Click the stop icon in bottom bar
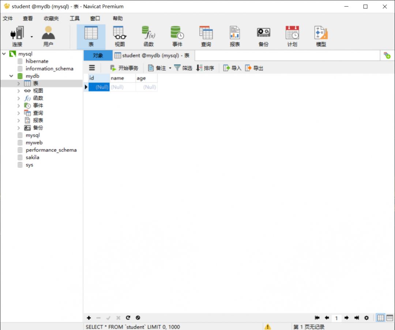The image size is (395, 330). (x=138, y=318)
